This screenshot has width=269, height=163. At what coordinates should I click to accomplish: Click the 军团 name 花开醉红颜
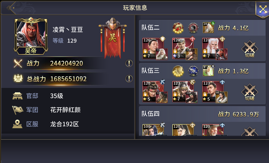click(65, 110)
